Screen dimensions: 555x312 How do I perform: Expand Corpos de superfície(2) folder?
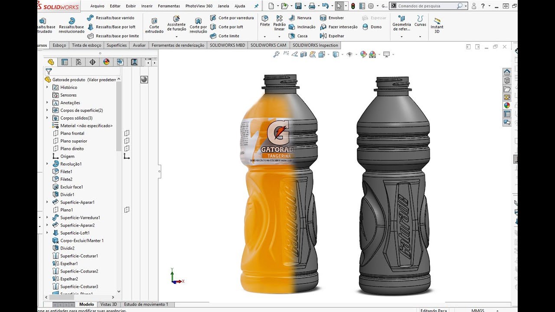click(47, 110)
